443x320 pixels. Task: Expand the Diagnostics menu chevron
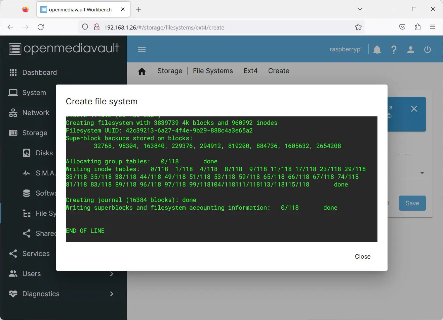point(112,294)
